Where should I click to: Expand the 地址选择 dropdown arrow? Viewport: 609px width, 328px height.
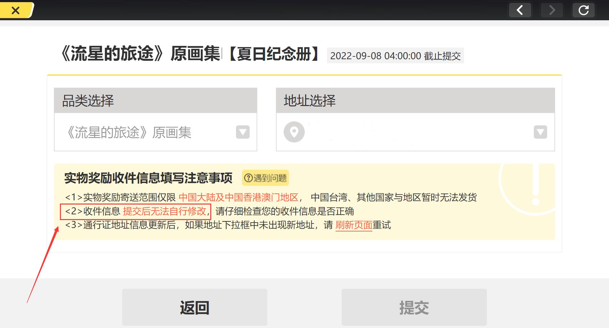pos(540,132)
